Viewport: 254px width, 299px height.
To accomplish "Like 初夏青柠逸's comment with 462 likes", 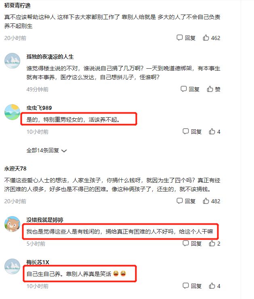I will (211, 38).
